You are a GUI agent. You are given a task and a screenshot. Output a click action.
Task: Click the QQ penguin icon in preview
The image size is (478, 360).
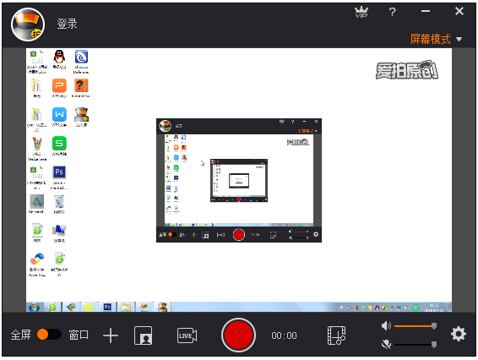click(x=59, y=57)
